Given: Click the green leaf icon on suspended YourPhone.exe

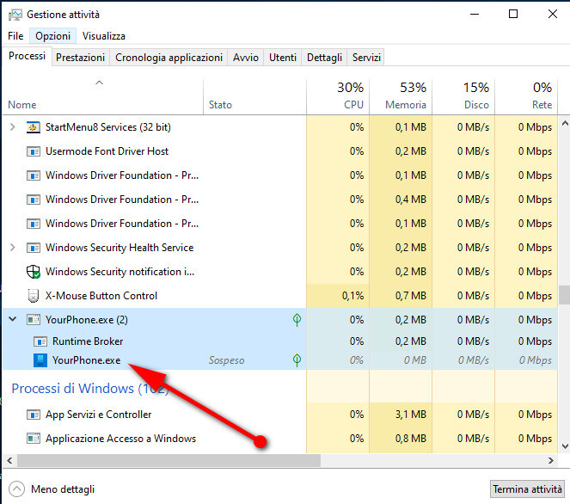Looking at the screenshot, I should [297, 360].
